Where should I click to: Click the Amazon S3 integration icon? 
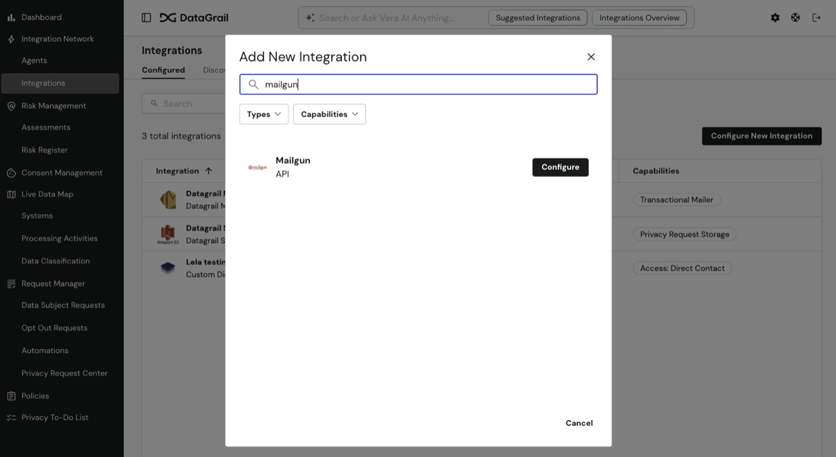[x=167, y=235]
